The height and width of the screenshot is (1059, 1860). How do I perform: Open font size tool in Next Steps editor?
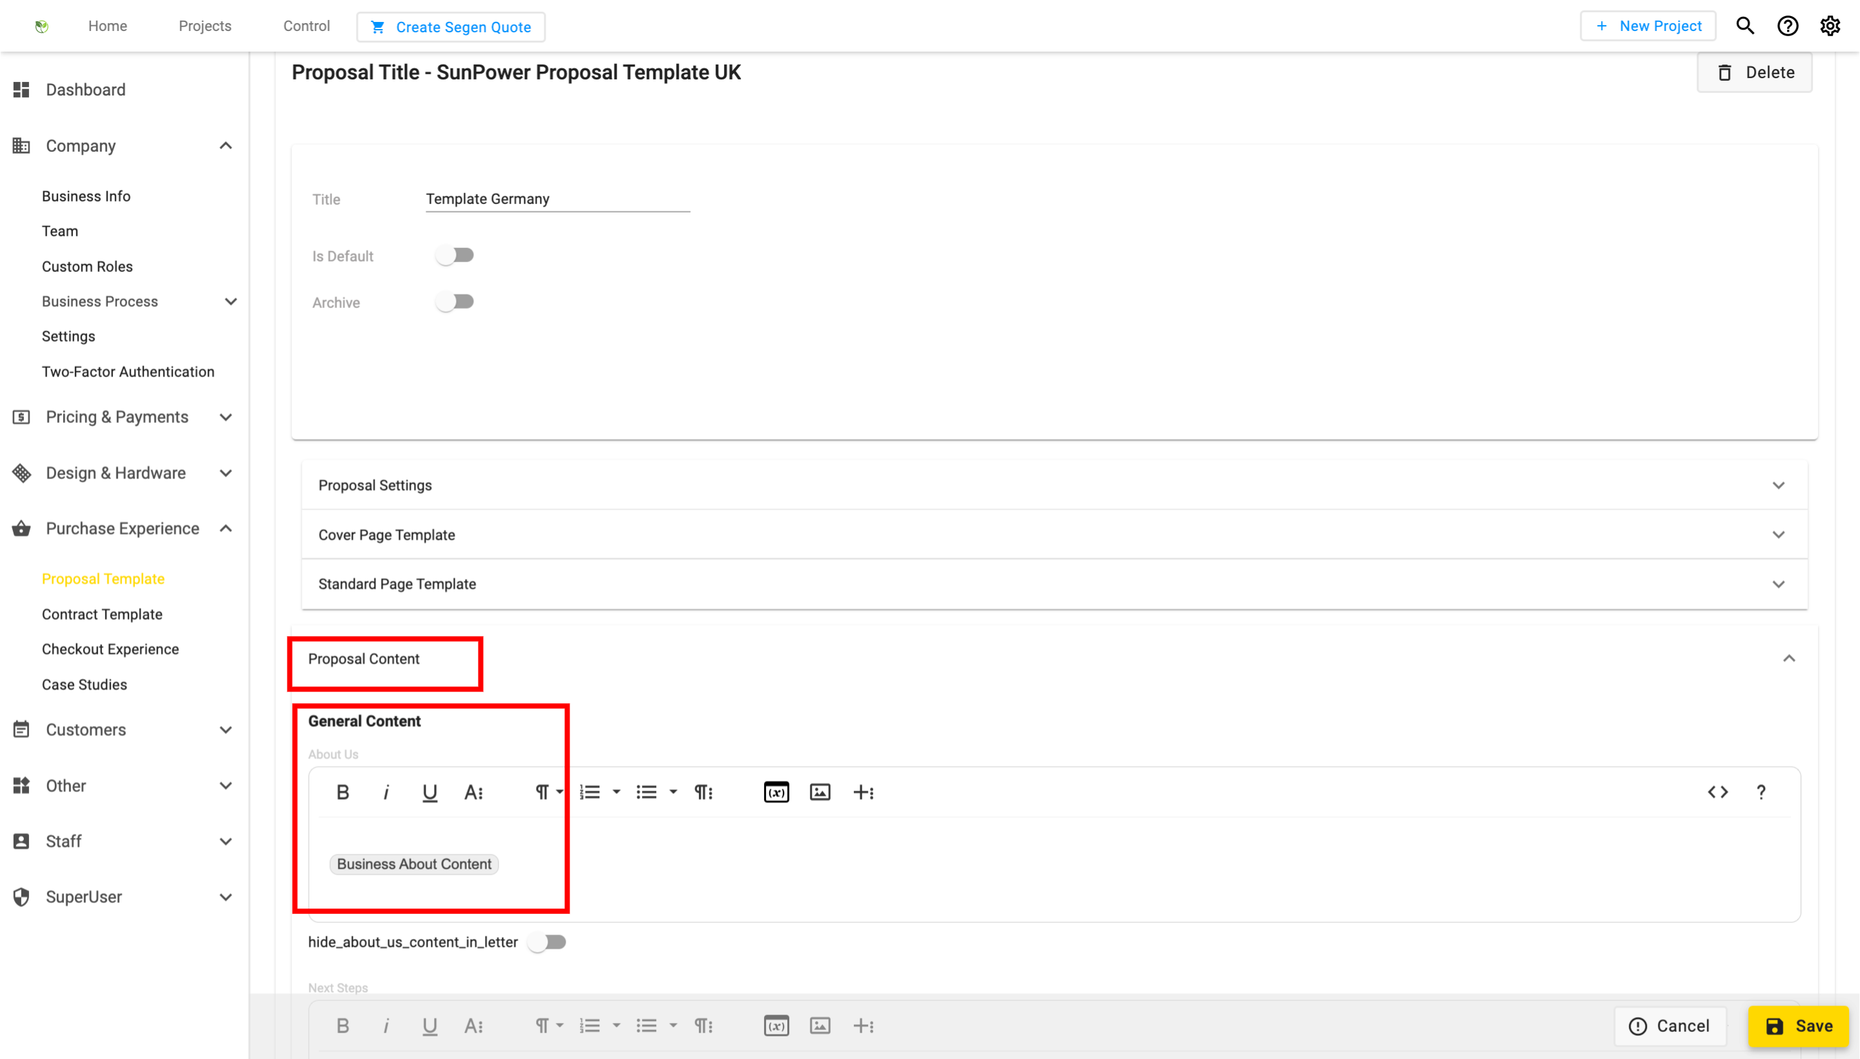click(473, 1026)
